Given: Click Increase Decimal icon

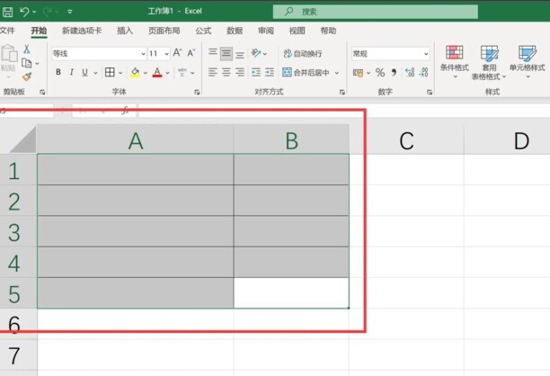Looking at the screenshot, I should [410, 73].
